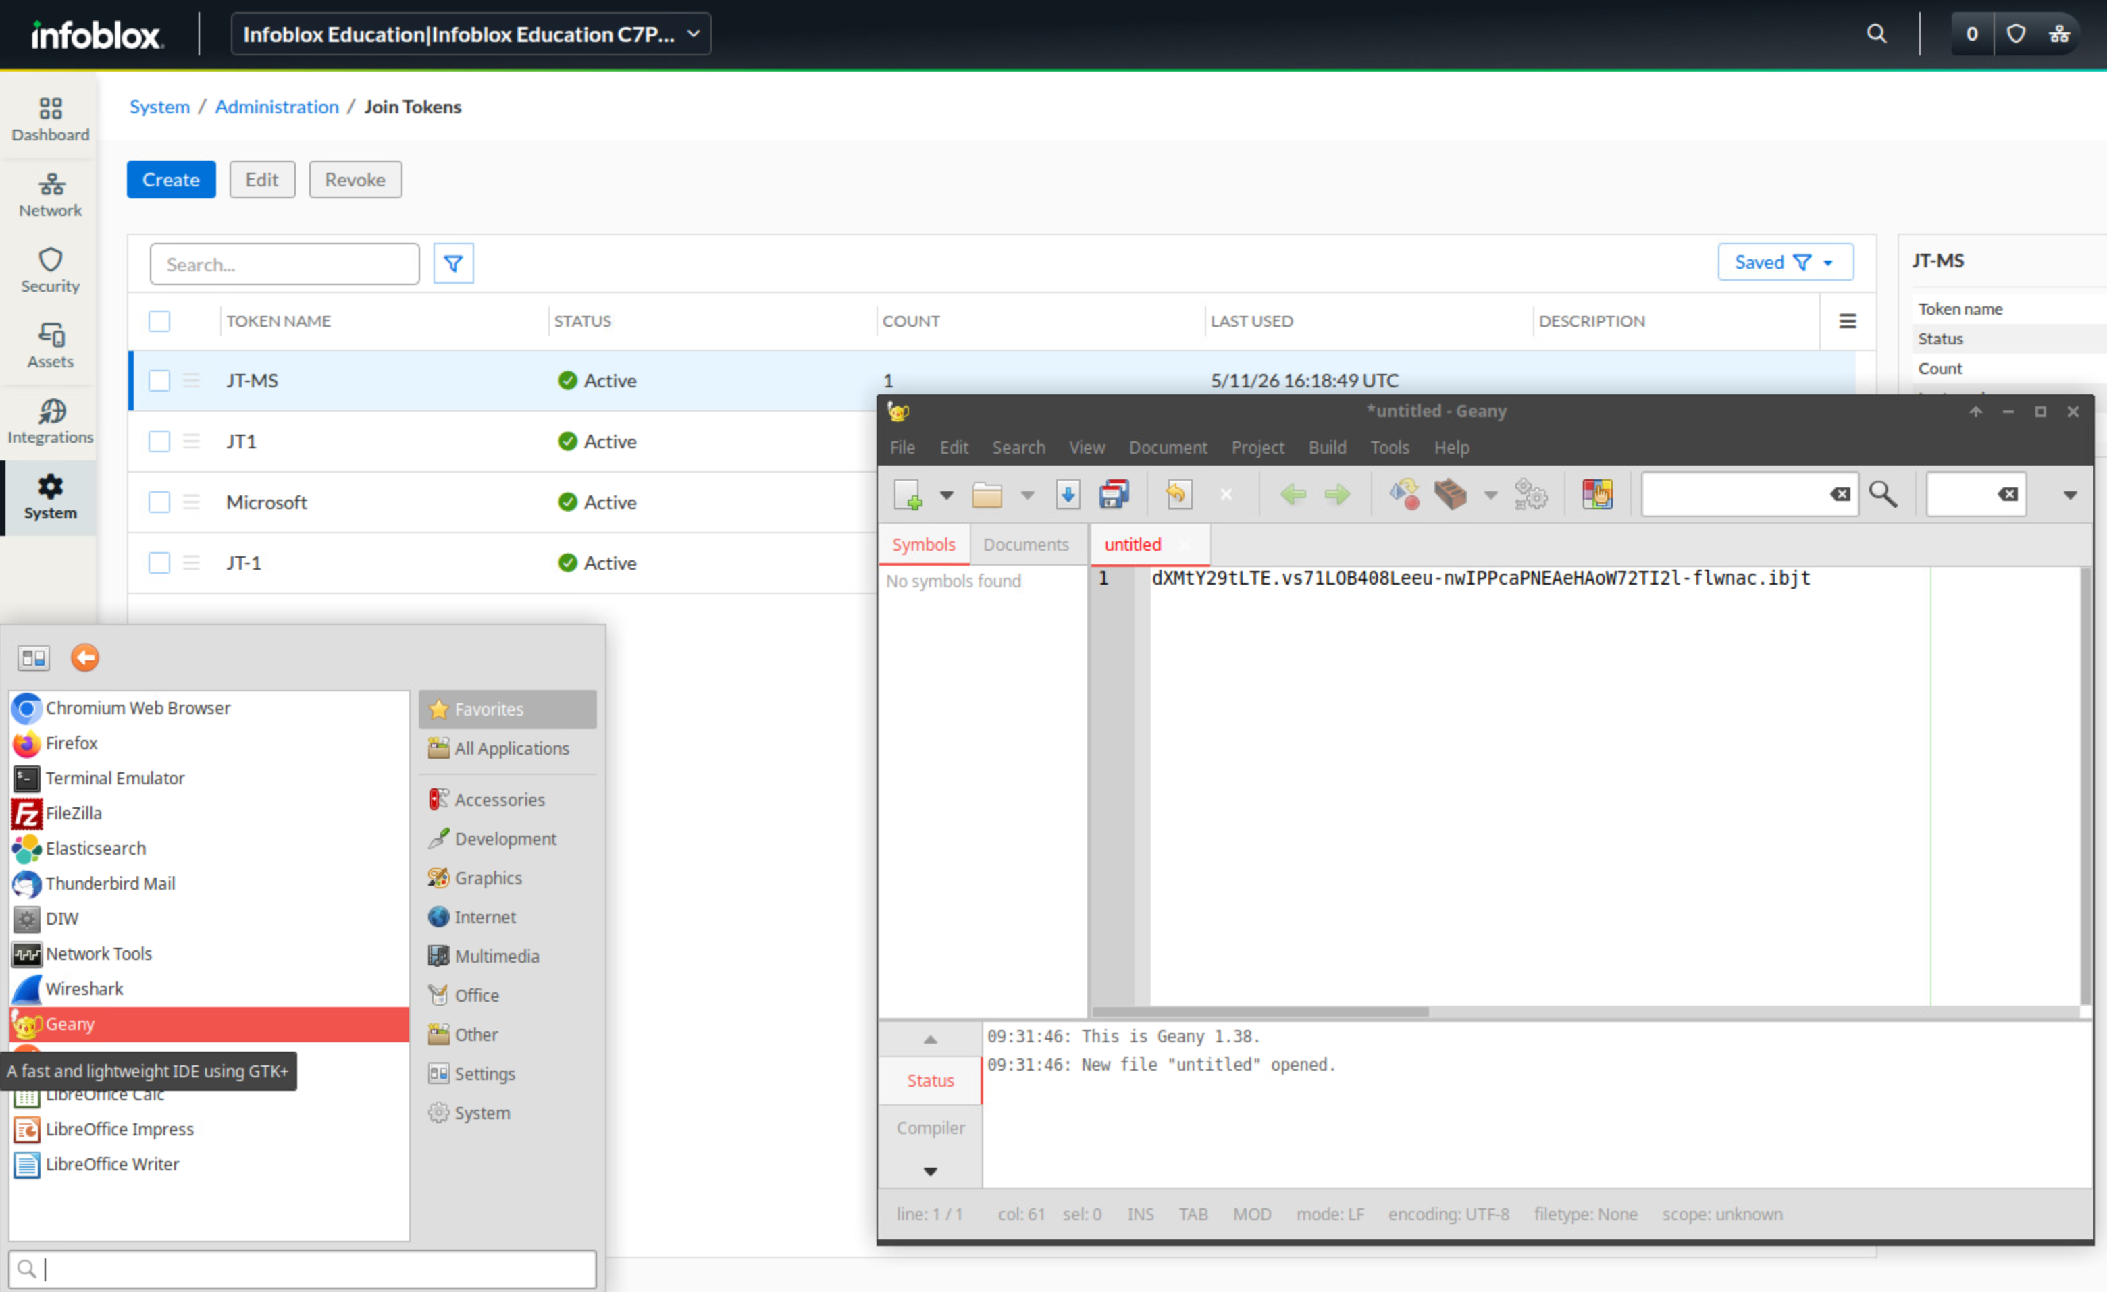Switch to the Documents sidebar tab in Geany
The image size is (2107, 1292).
pos(1025,545)
